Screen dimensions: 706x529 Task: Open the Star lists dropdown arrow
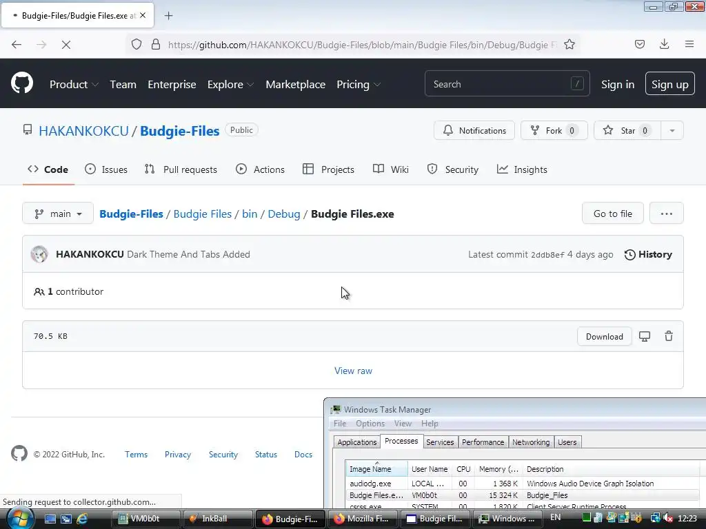[672, 130]
